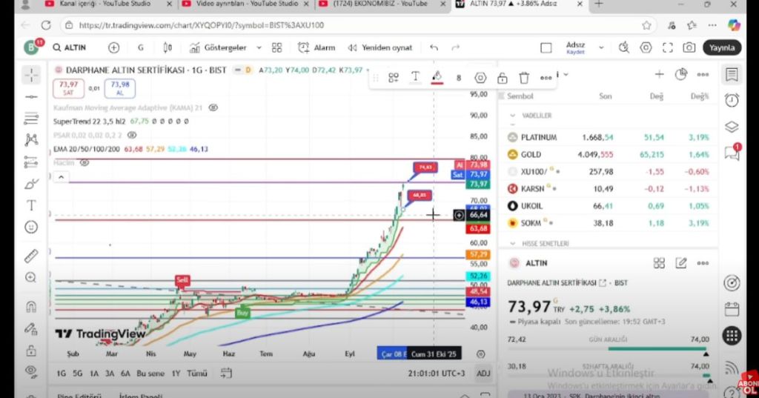The height and width of the screenshot is (398, 759).
Task: Open the indicator templates grid
Action: point(277,47)
